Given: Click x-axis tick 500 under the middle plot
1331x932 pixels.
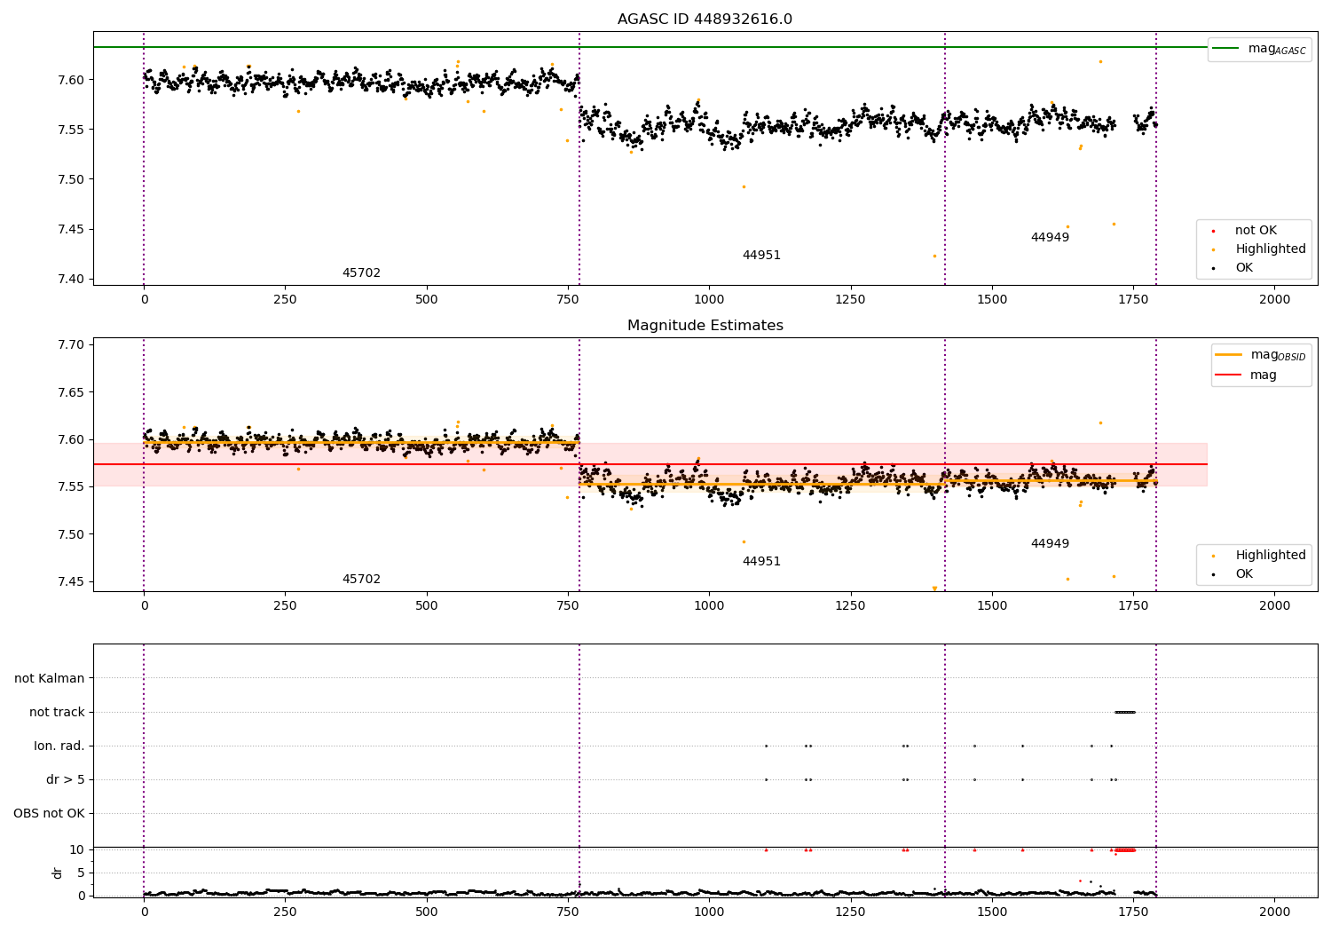Looking at the screenshot, I should (x=427, y=606).
